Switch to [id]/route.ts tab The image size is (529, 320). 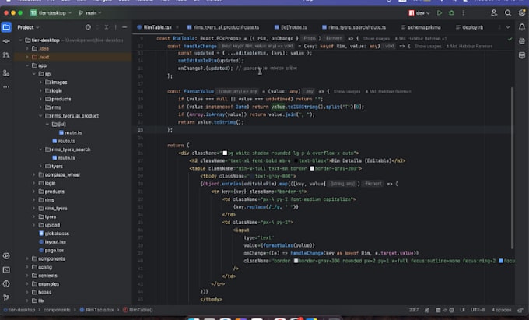(x=290, y=27)
